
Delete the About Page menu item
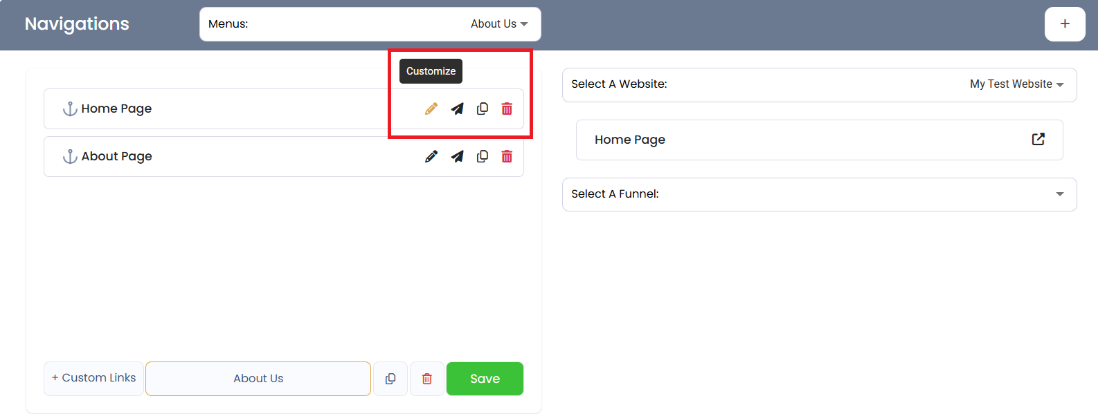[507, 156]
